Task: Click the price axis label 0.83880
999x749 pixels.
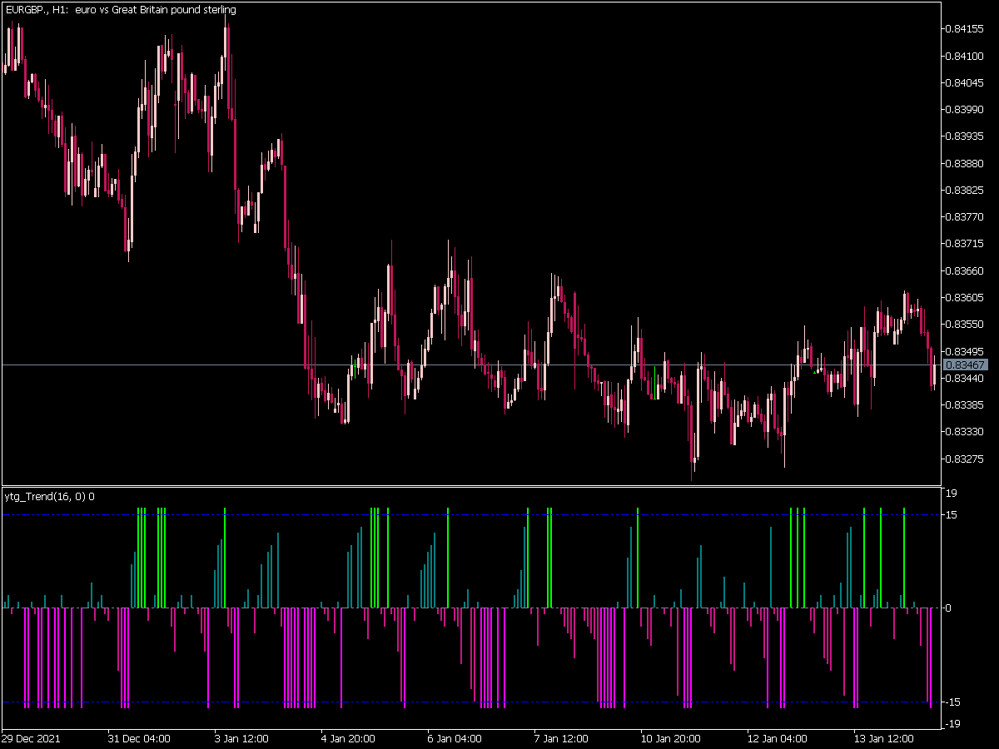Action: [965, 163]
